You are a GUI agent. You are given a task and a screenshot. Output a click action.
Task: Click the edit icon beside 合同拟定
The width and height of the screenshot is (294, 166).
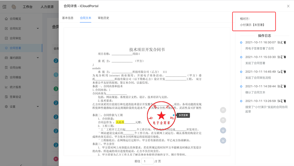(x=6, y=28)
